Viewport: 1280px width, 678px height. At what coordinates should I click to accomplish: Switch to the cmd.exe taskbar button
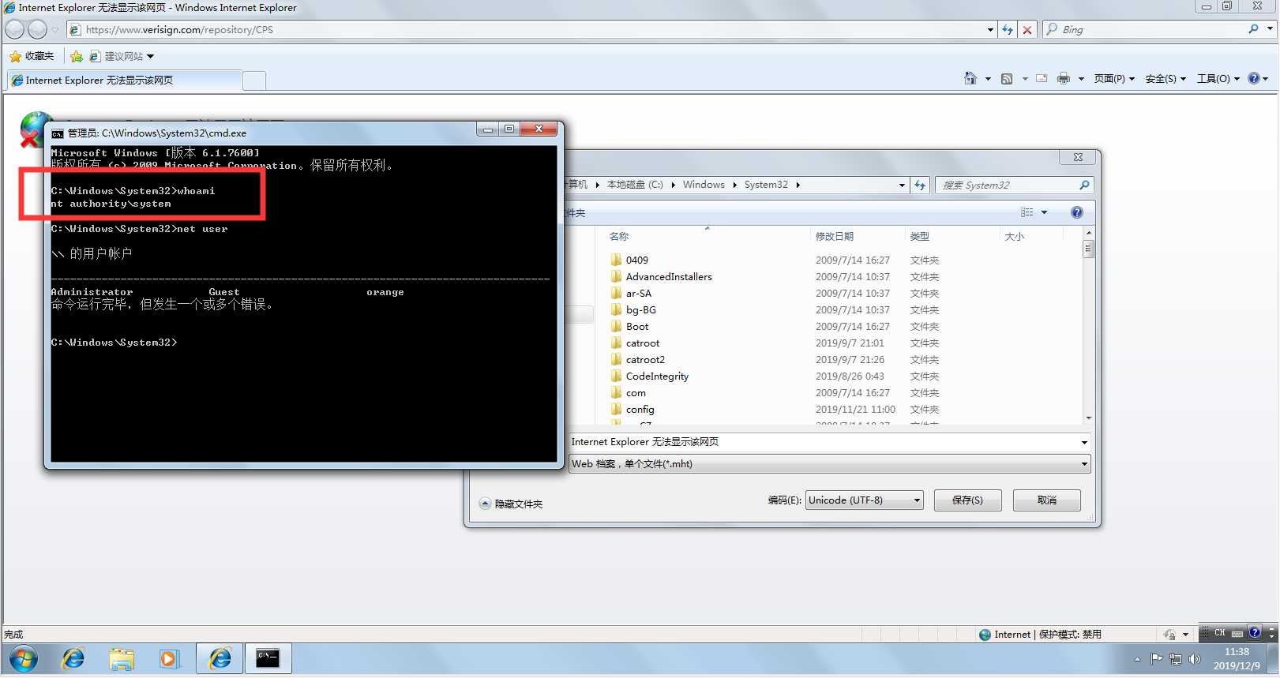[x=268, y=658]
